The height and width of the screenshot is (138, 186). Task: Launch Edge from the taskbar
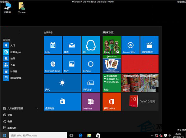click(x=80, y=135)
